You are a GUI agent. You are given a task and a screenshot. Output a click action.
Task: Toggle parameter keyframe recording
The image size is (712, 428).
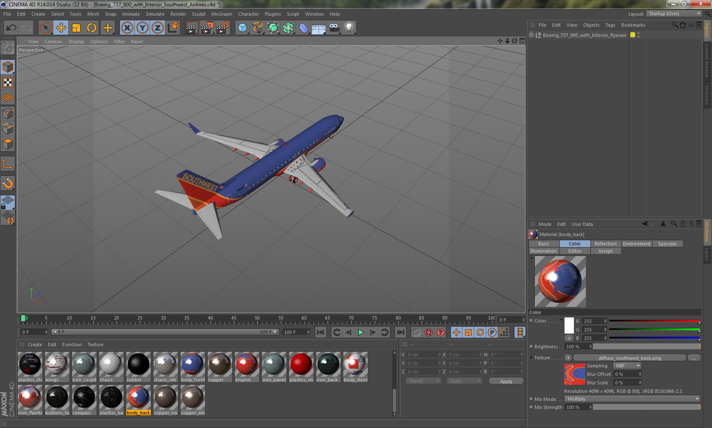tap(492, 332)
